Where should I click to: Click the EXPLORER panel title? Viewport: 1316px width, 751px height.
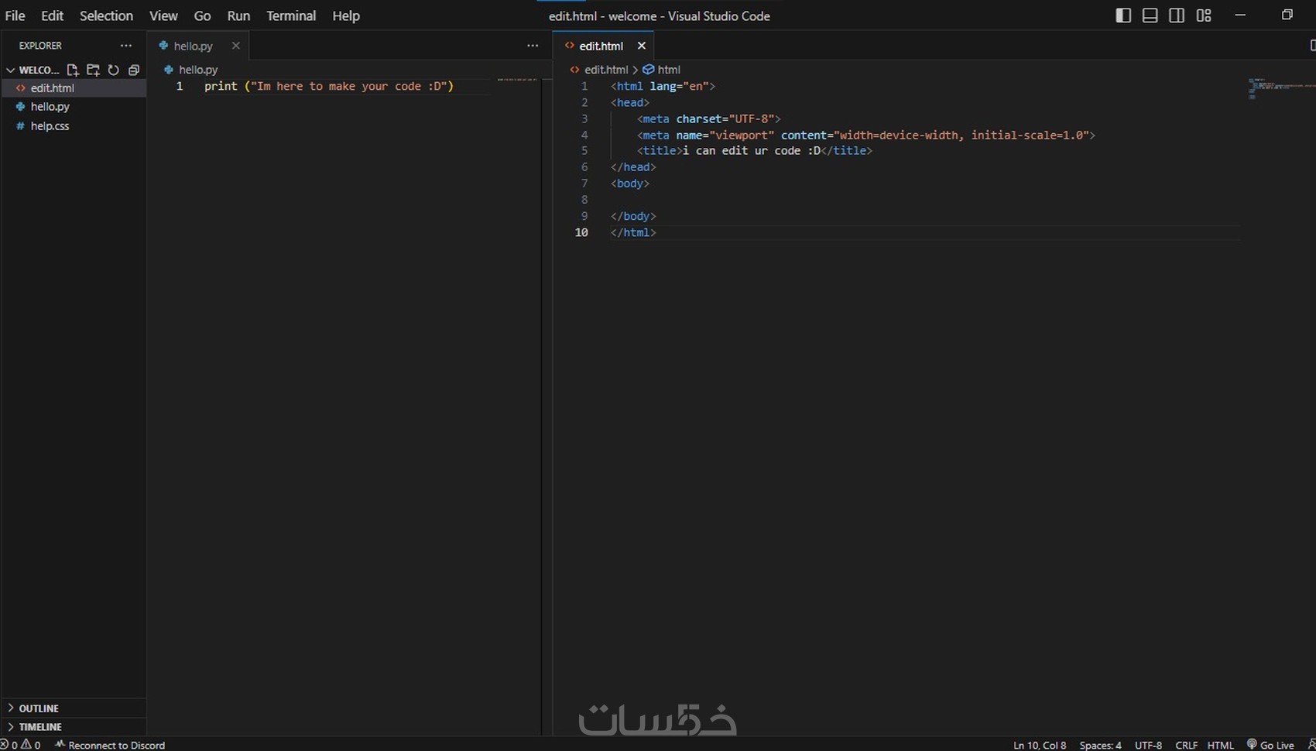40,46
